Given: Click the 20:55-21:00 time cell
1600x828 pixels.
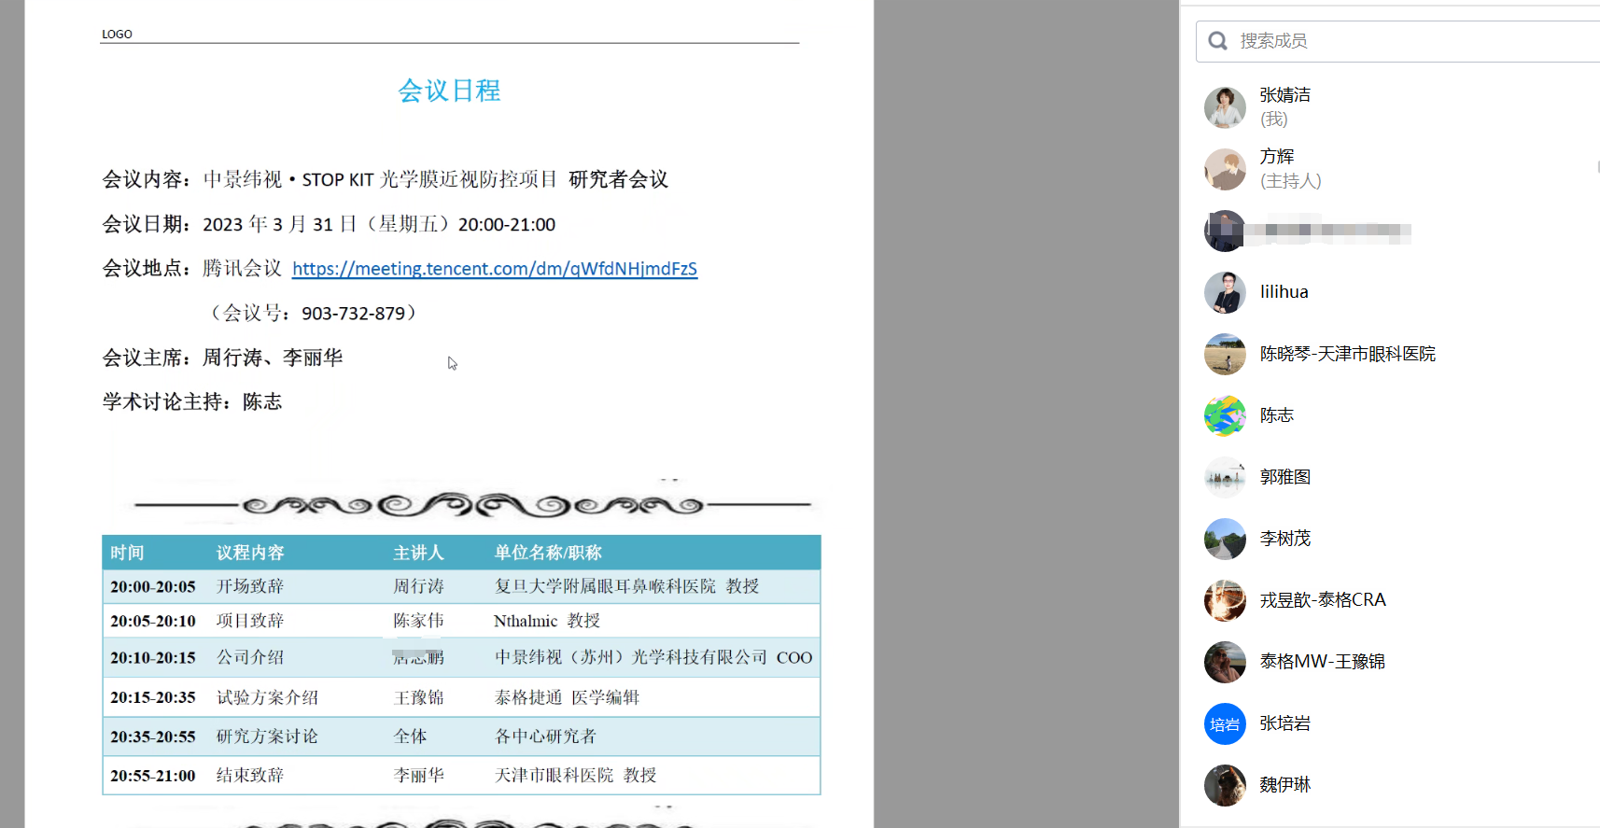Looking at the screenshot, I should [x=153, y=776].
